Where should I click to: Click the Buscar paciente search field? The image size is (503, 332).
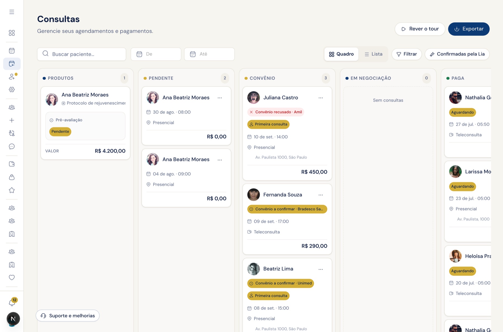click(82, 54)
